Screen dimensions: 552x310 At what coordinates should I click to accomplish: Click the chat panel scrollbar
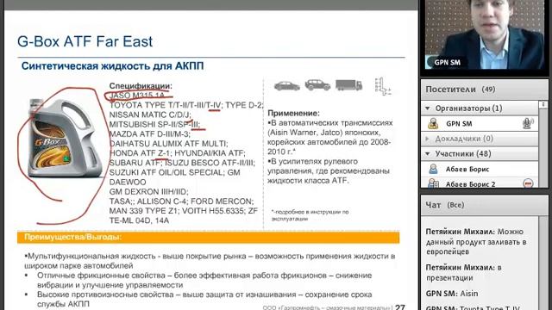543,263
